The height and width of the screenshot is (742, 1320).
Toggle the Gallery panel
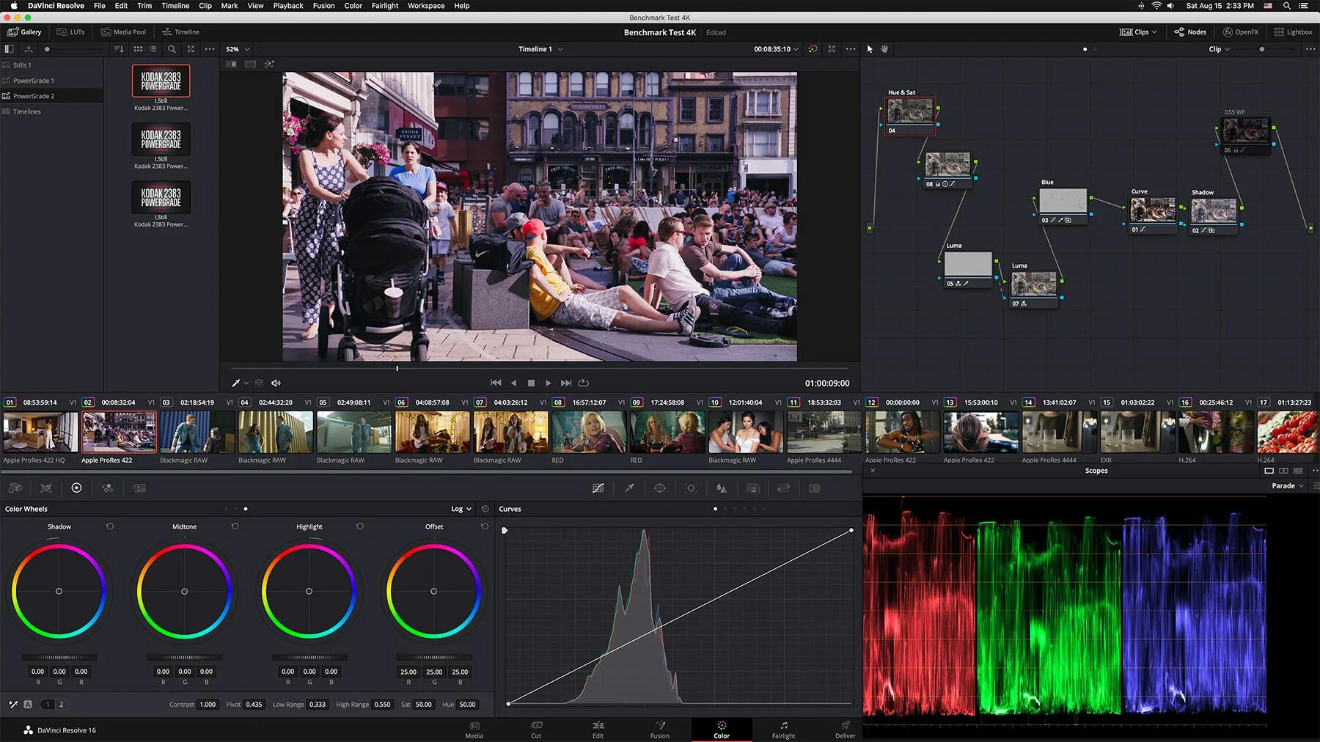coord(24,32)
